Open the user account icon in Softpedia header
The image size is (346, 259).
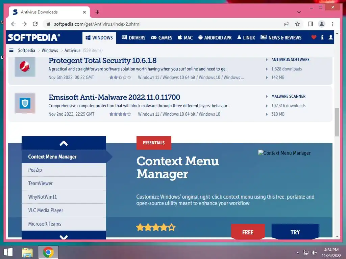330,37
